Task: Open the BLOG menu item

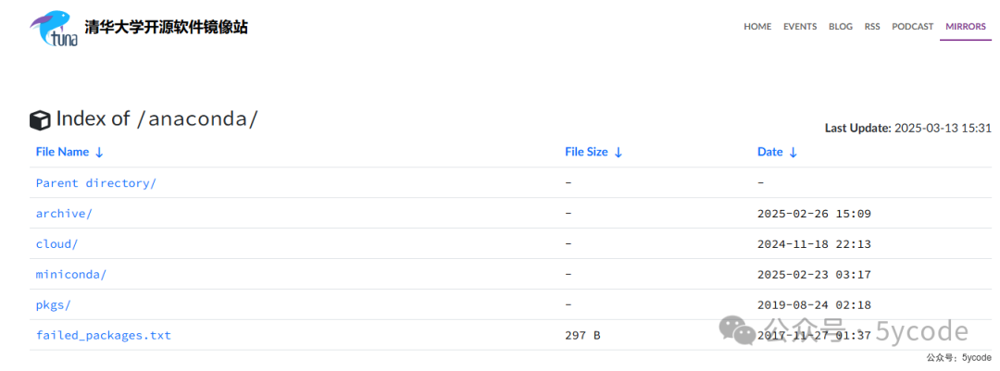Action: (841, 27)
